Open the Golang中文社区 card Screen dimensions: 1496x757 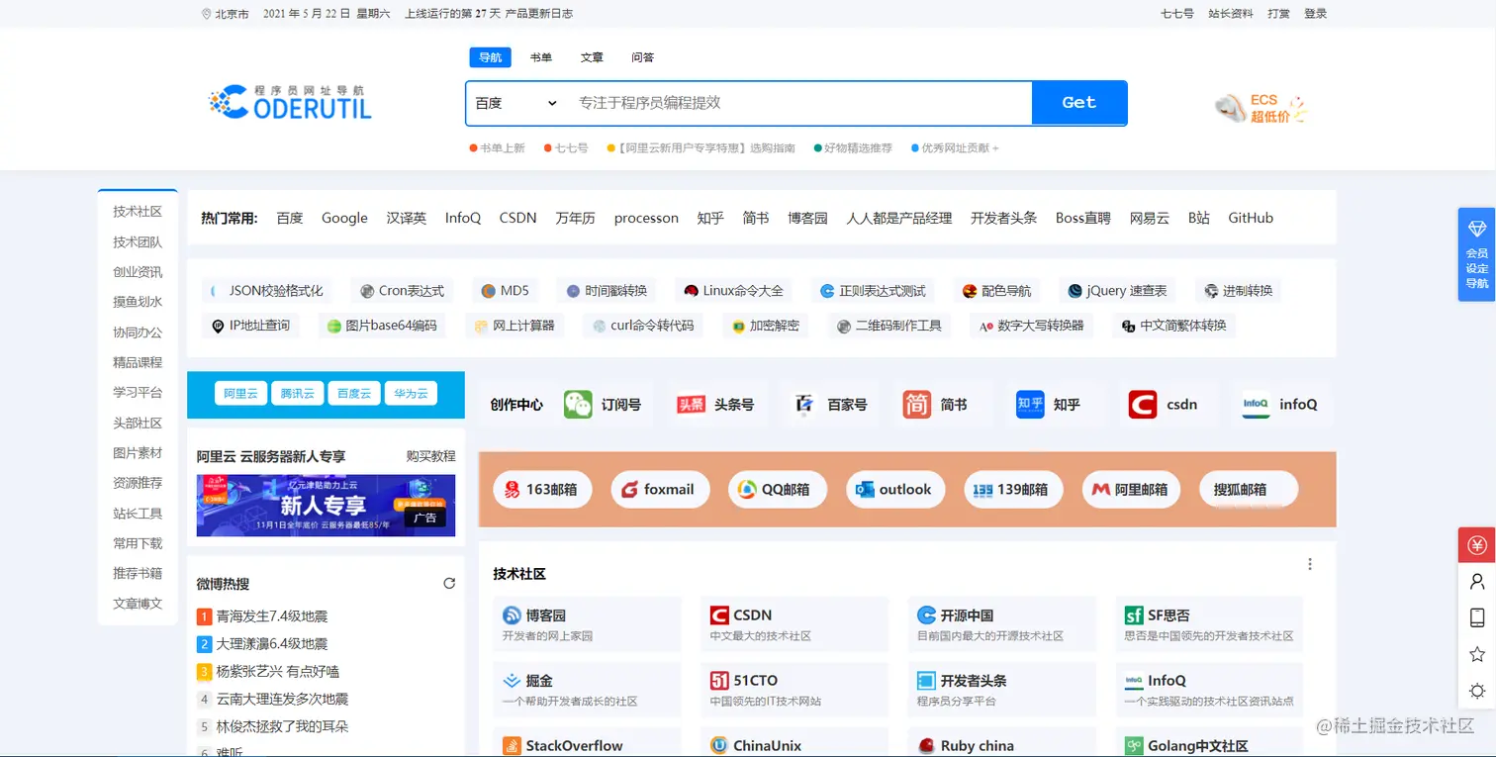click(1209, 743)
